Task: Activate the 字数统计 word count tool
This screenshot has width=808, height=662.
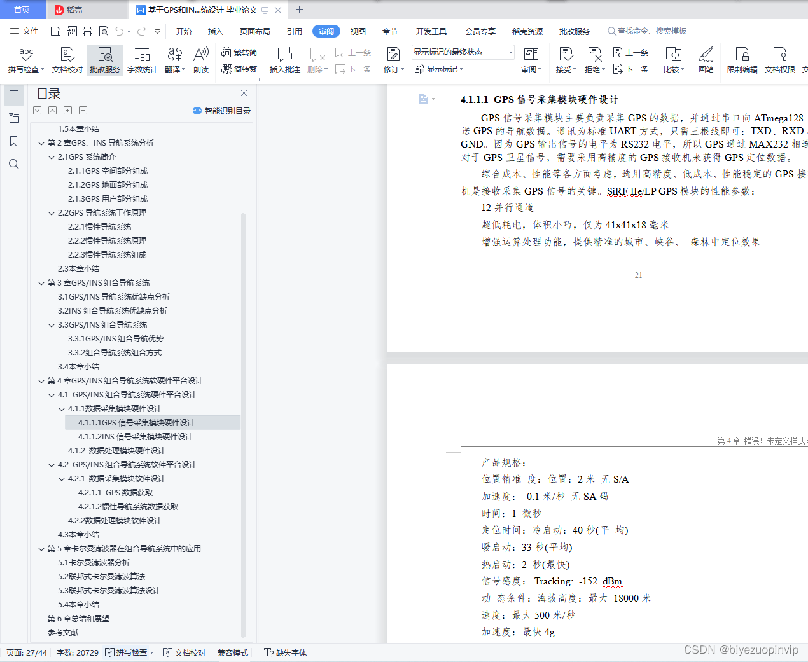Action: [142, 60]
